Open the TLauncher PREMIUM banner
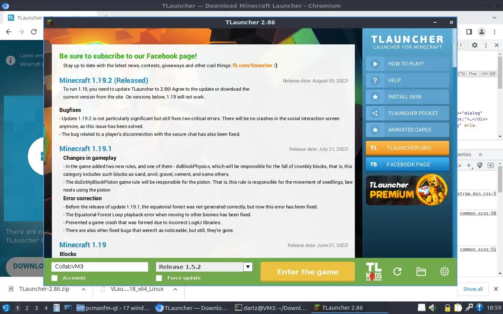The width and height of the screenshot is (503, 314). pos(407,190)
